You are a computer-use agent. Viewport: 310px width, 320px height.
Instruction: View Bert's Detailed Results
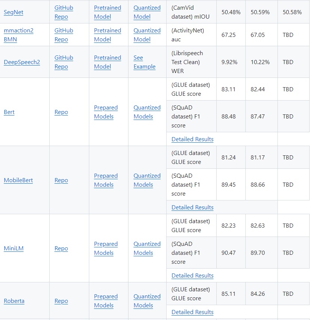pos(192,139)
